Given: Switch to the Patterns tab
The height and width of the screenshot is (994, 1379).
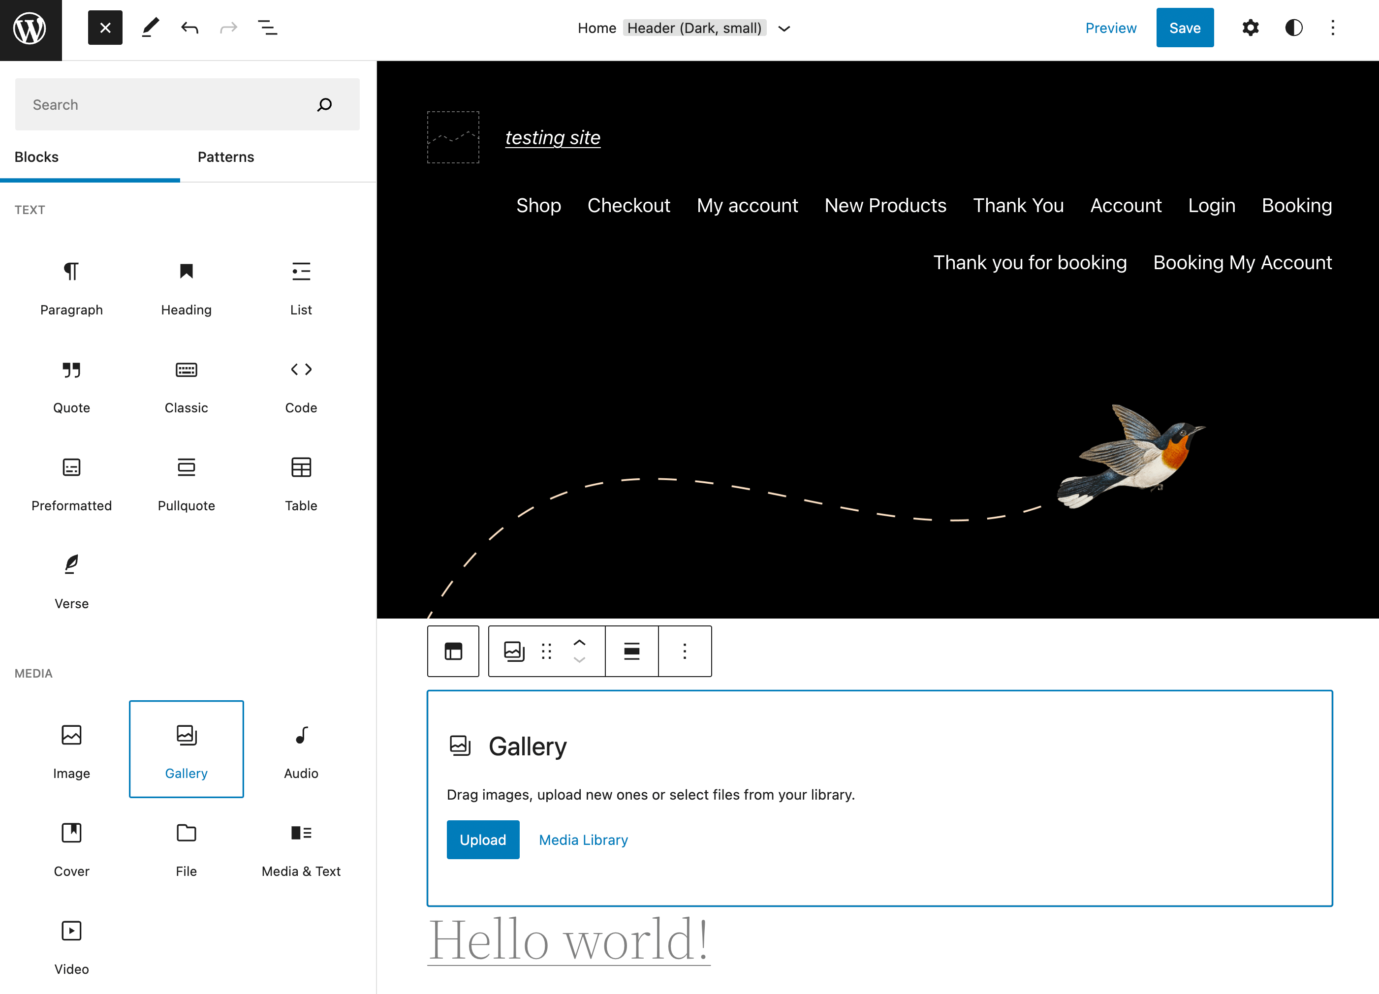Looking at the screenshot, I should pyautogui.click(x=225, y=157).
